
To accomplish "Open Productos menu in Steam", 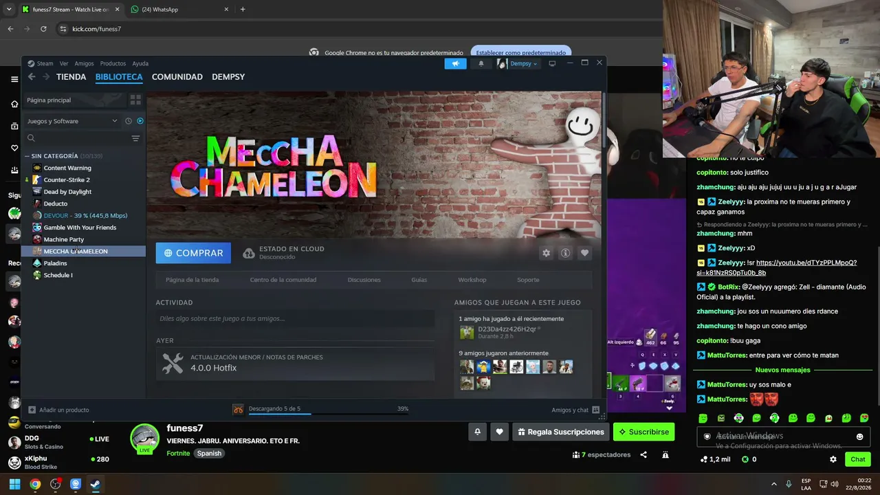I will [113, 63].
